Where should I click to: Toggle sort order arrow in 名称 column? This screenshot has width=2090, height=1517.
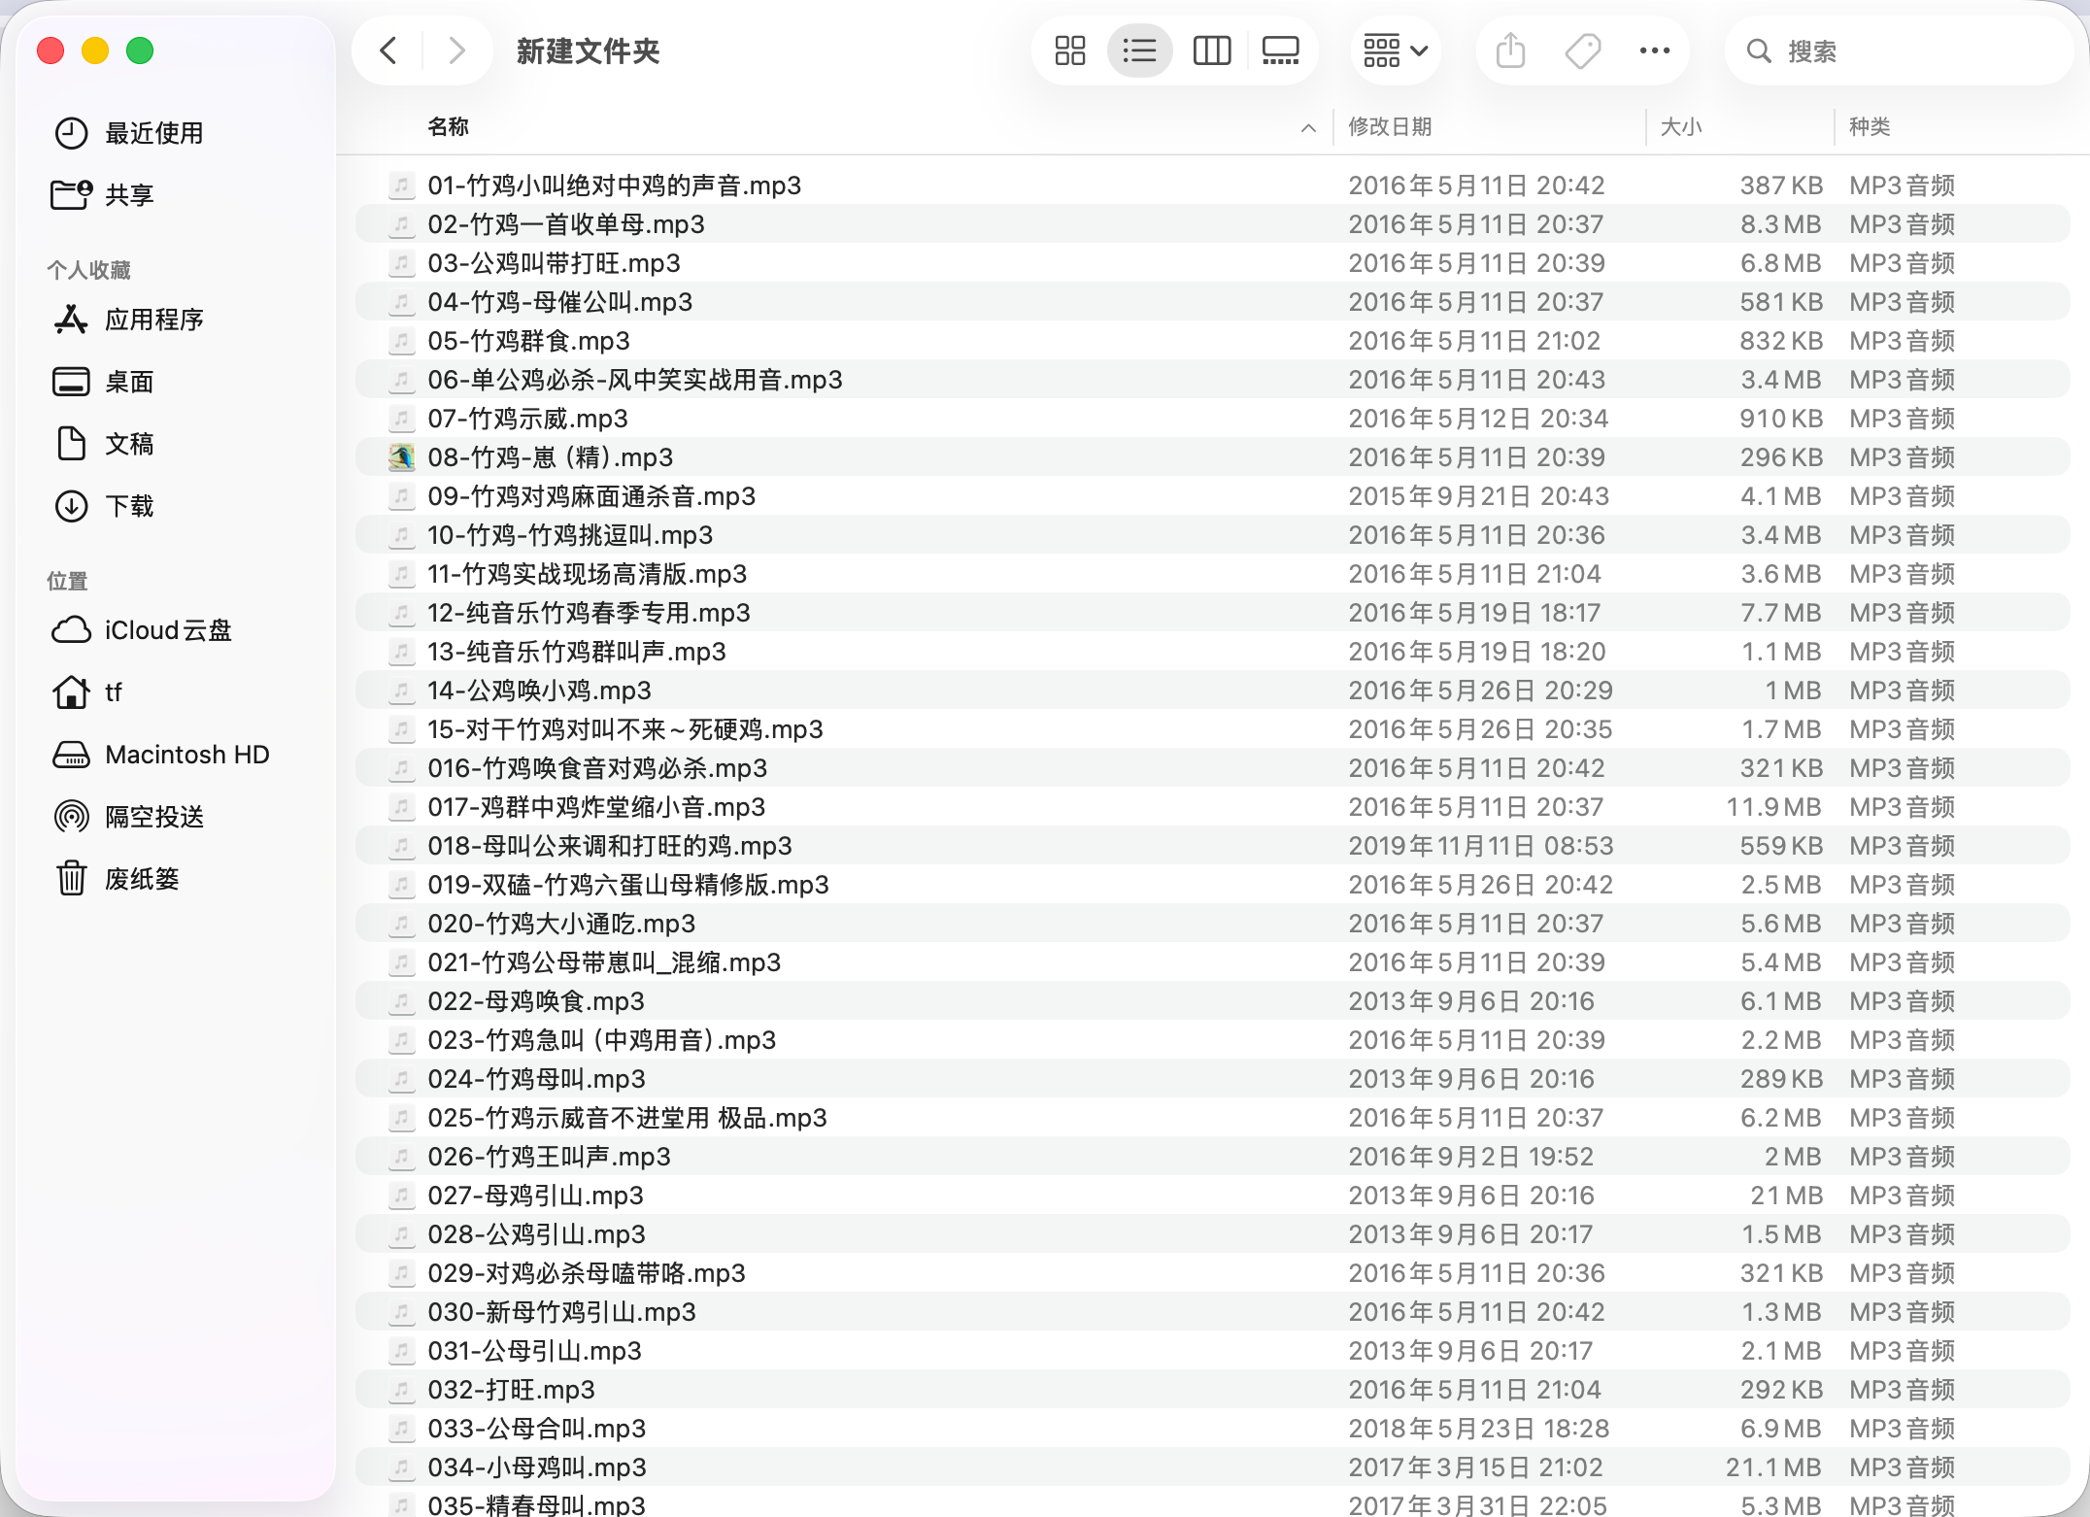pos(1308,127)
